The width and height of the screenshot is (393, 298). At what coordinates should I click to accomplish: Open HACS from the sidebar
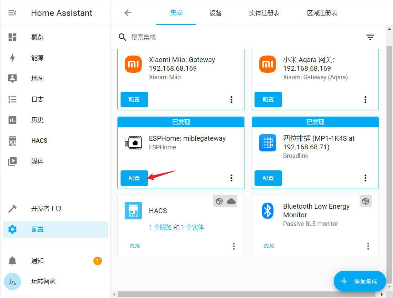coord(55,141)
